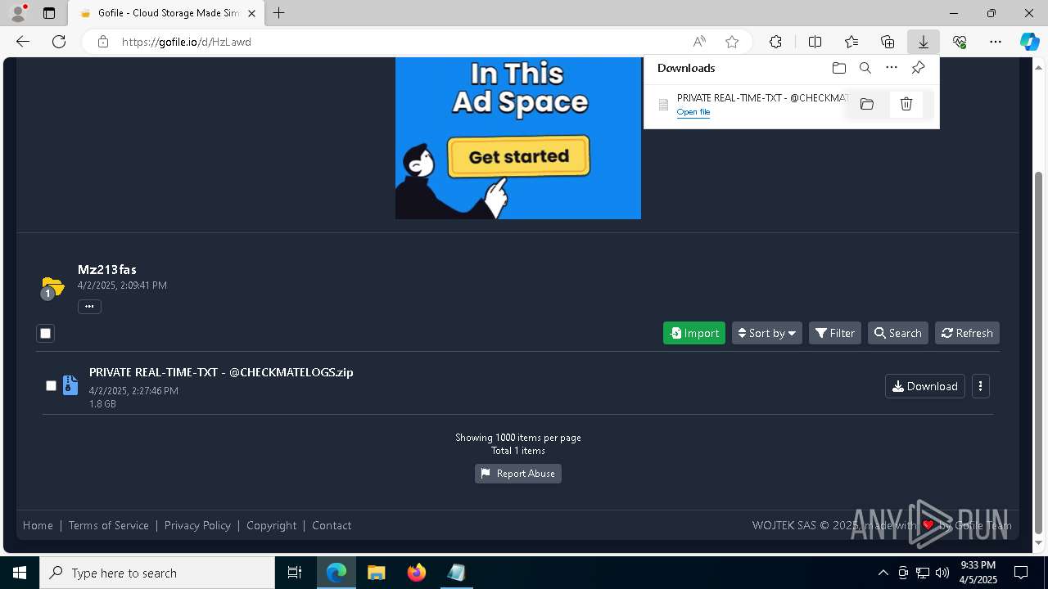Open Terms of Service link

point(109,525)
